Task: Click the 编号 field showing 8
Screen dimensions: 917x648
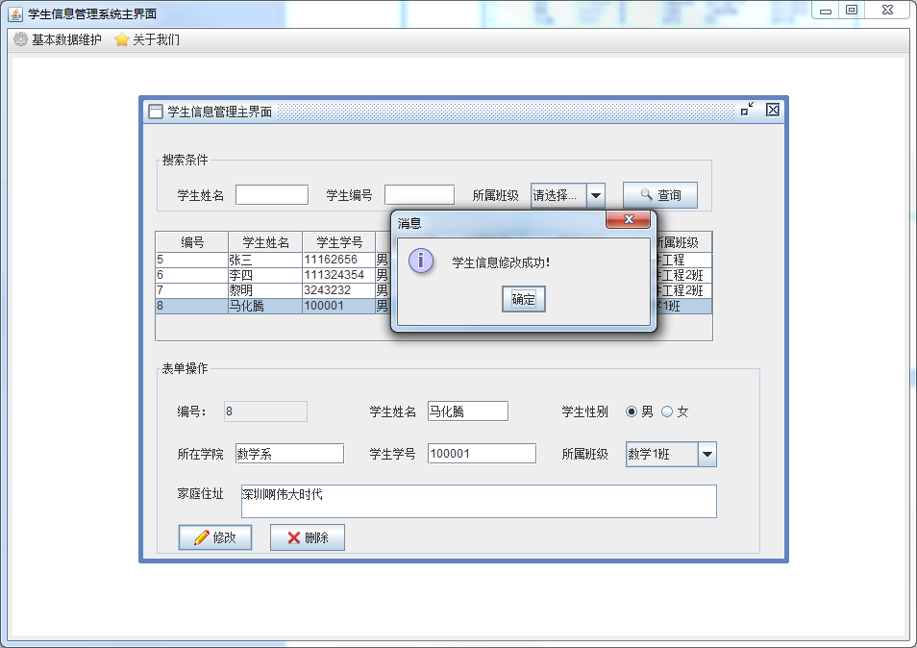Action: pyautogui.click(x=265, y=411)
